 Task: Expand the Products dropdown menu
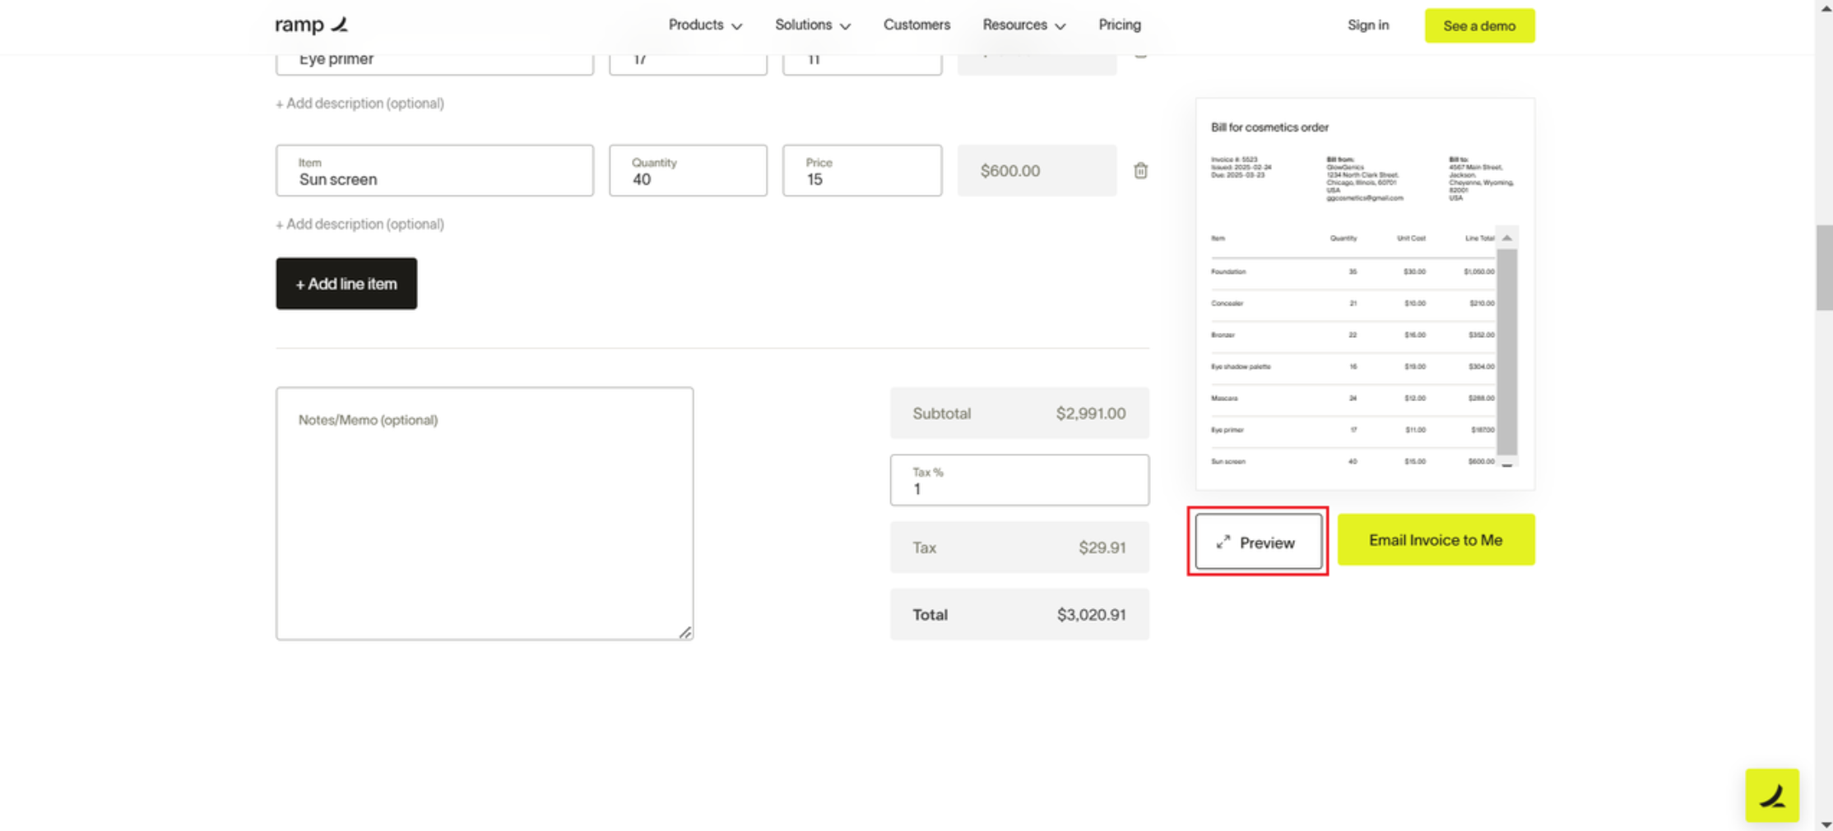click(704, 25)
